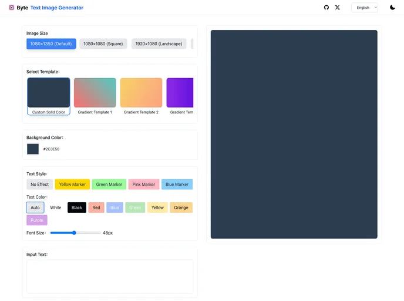Image resolution: width=404 pixels, height=301 pixels.
Task: Click the dark preview image canvas
Action: (x=294, y=134)
